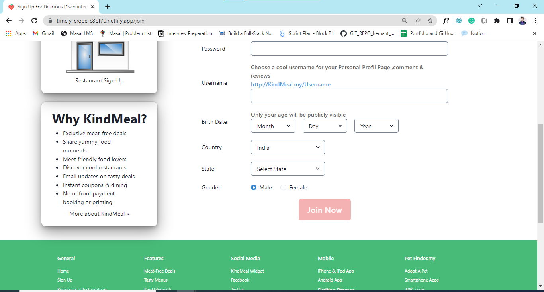Open the Extensions puzzle menu
Image resolution: width=544 pixels, height=292 pixels.
click(497, 21)
